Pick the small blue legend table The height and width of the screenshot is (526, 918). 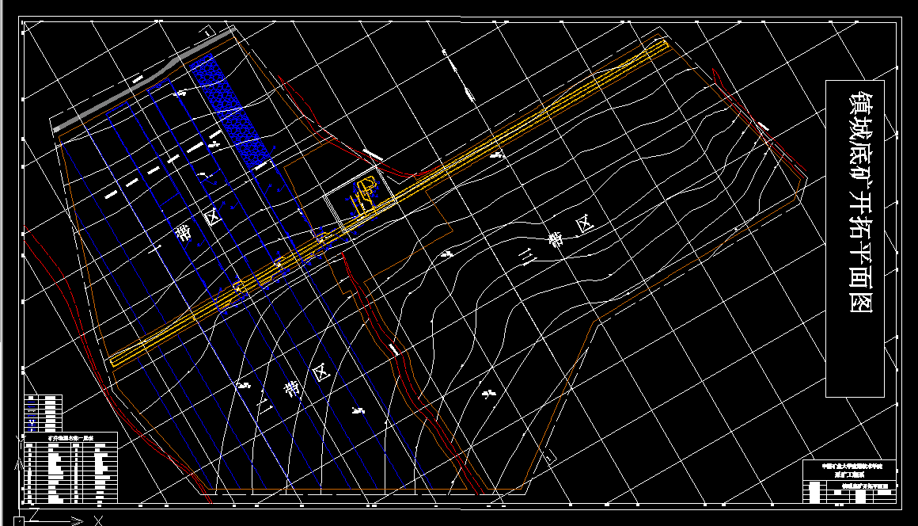[x=43, y=413]
